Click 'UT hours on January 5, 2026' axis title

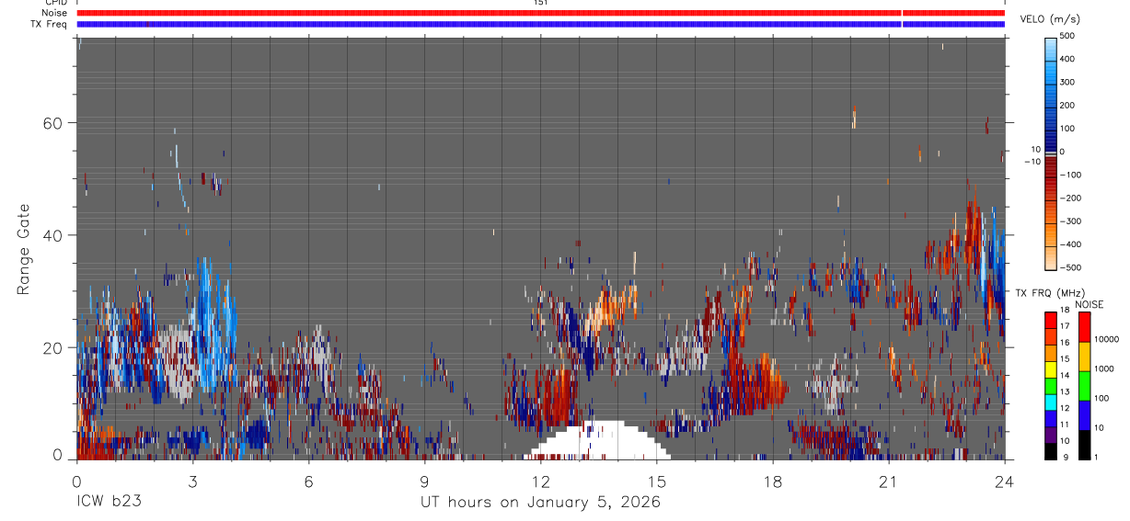pos(540,503)
